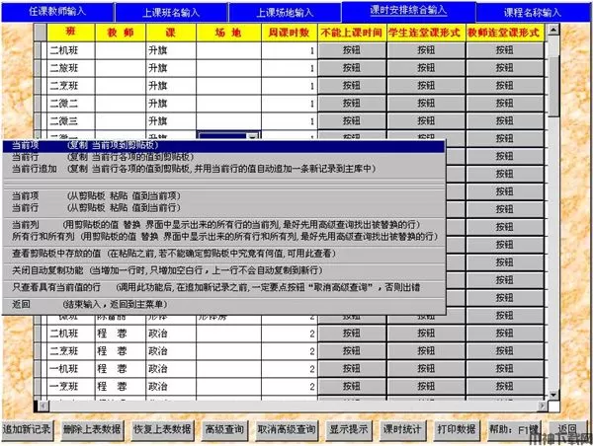Go to the 课程名称输入 tab
This screenshot has height=446, width=593.
(x=533, y=13)
